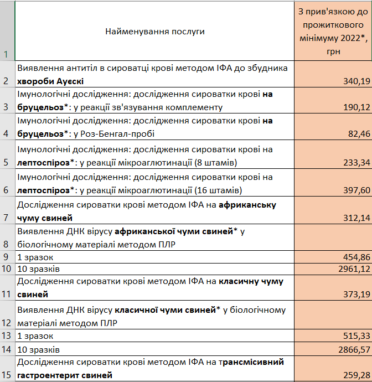Click the '10 зразків' cell in row 14

154,350
